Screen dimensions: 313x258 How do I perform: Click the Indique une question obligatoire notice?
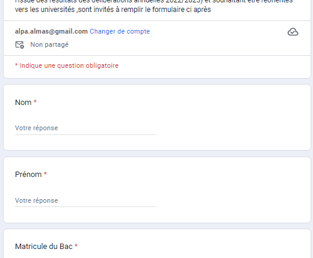(x=67, y=65)
